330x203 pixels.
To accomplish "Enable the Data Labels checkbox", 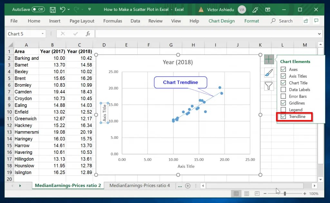I will (283, 90).
